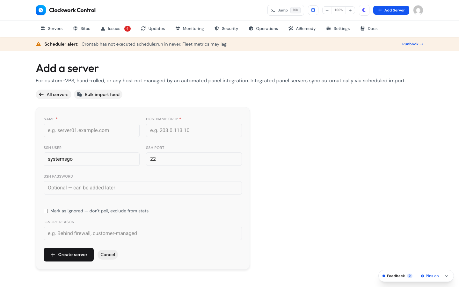459x287 pixels.
Task: Click the Create server button
Action: coord(69,254)
